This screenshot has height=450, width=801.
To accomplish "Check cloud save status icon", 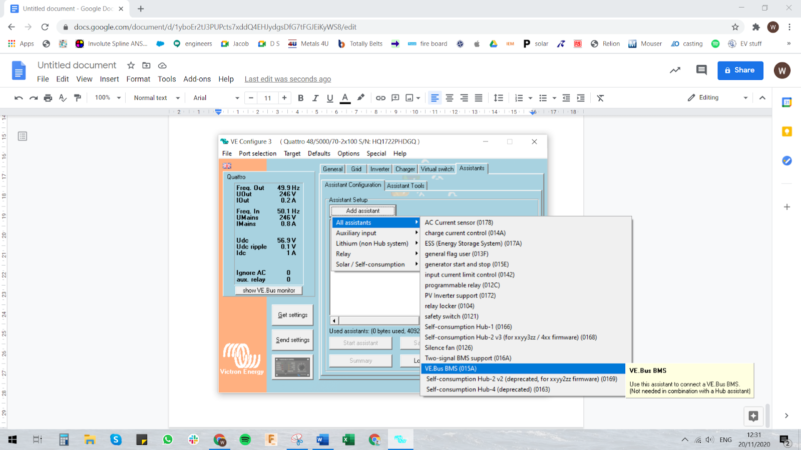I will point(162,65).
